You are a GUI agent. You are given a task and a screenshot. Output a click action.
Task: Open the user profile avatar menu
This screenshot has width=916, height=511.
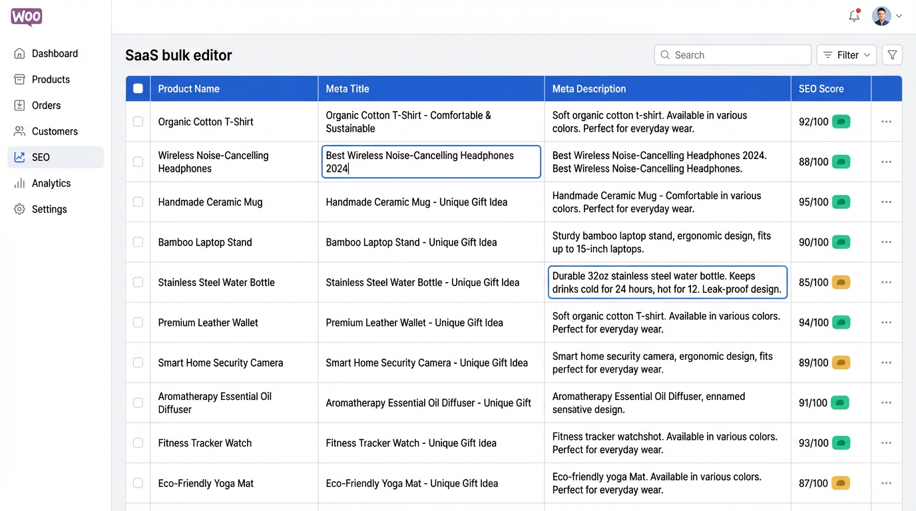click(x=881, y=16)
